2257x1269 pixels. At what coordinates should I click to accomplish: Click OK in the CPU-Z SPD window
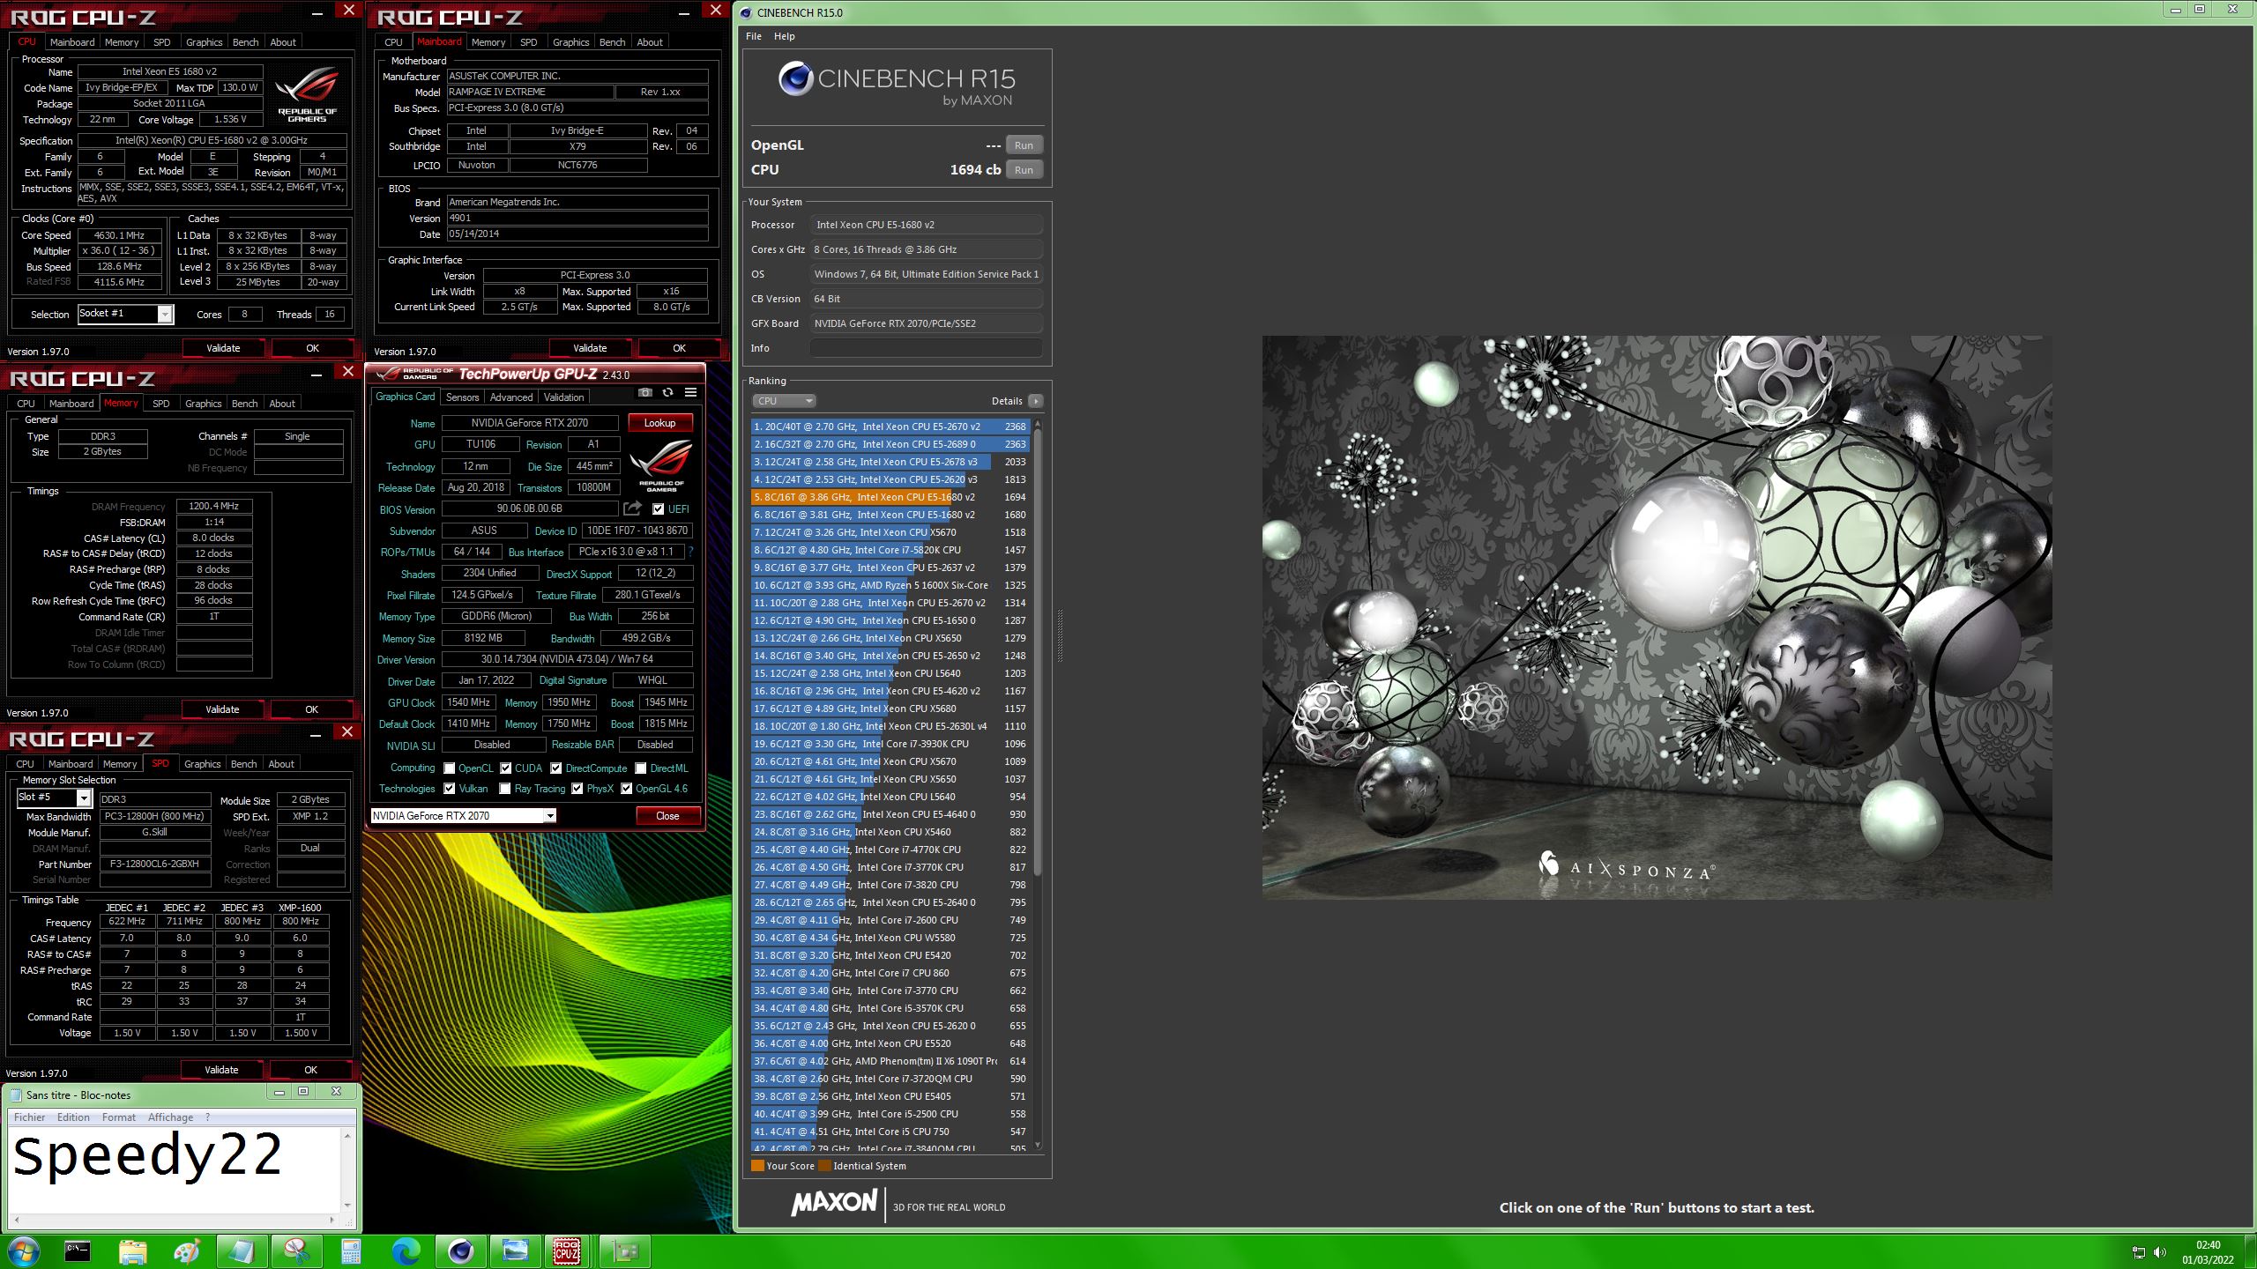click(310, 1070)
